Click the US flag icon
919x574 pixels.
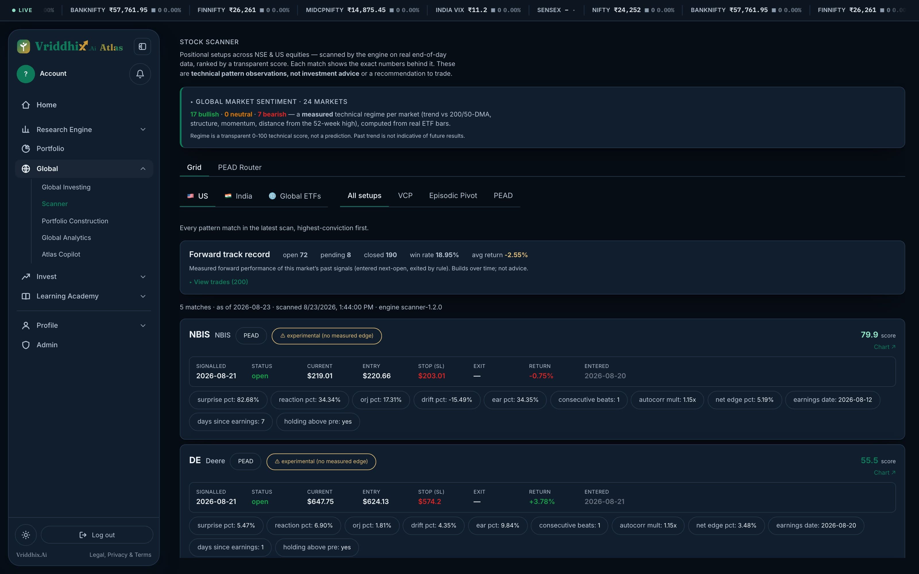190,196
